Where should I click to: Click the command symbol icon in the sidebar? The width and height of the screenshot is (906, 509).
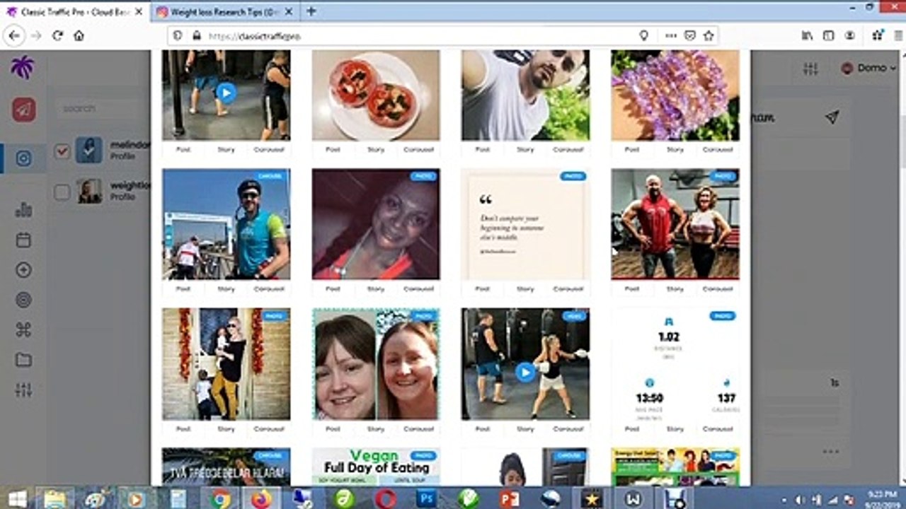point(23,330)
